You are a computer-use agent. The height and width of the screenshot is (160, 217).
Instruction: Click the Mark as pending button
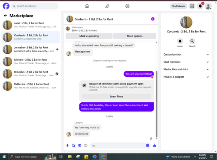[89, 36]
